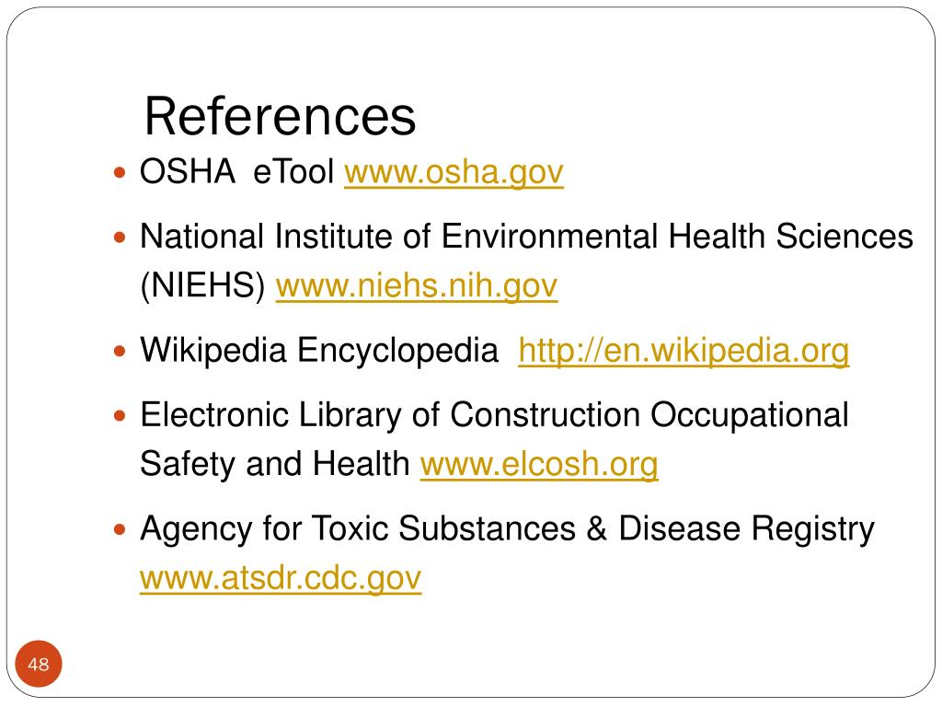Image resolution: width=942 pixels, height=707 pixels.
Task: Select the National Institute of Environmental Health Sciences text
Action: [x=527, y=237]
